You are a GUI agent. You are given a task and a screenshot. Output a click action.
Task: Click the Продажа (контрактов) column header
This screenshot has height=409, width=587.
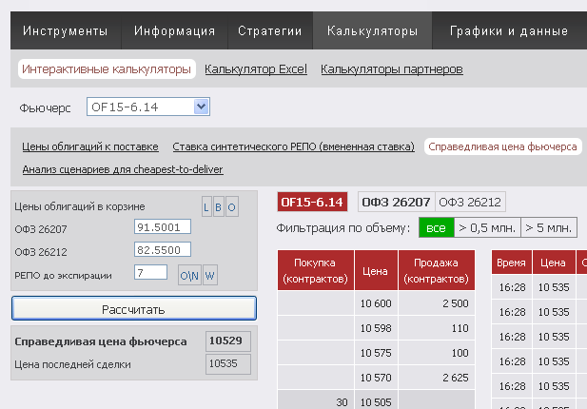click(x=437, y=270)
